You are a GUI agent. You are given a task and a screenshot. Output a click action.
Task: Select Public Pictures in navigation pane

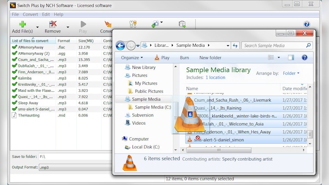(149, 91)
